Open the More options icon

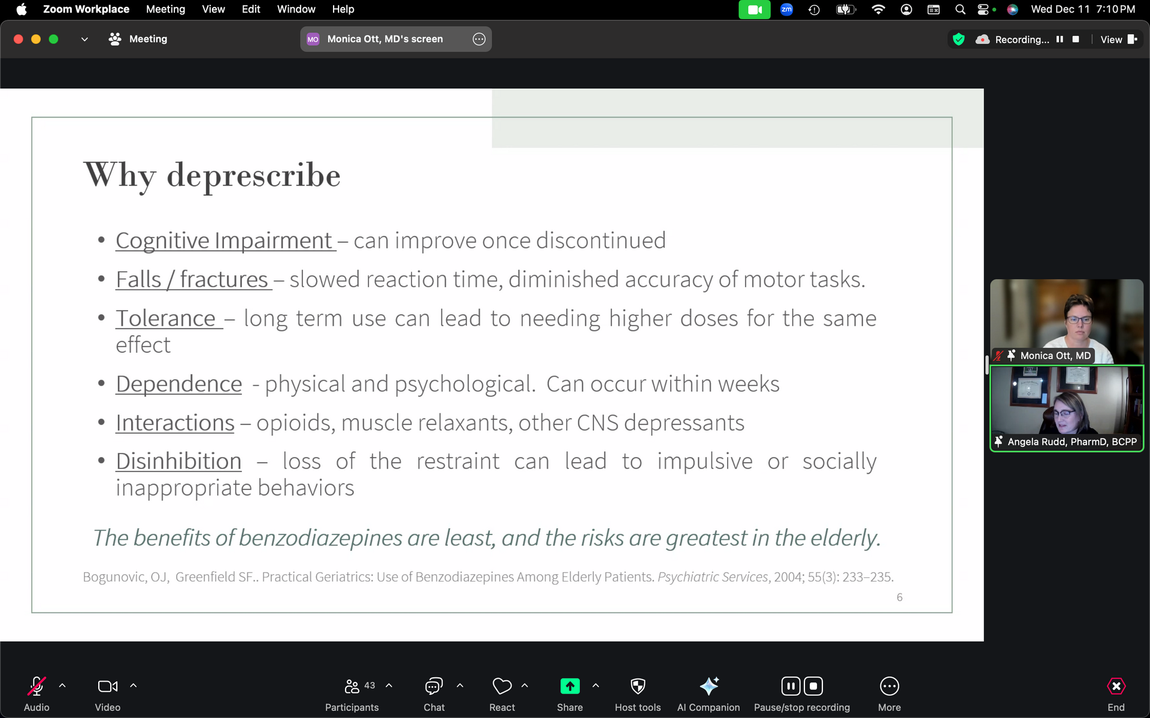pyautogui.click(x=889, y=686)
